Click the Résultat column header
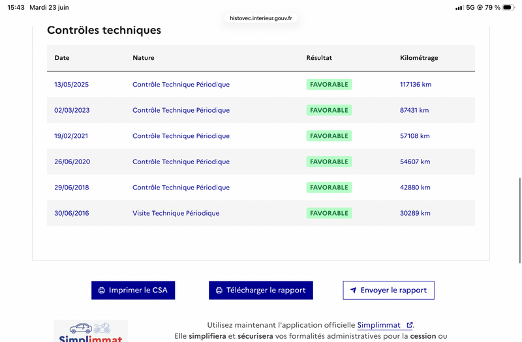Screen dimensions: 522x342 pyautogui.click(x=319, y=58)
